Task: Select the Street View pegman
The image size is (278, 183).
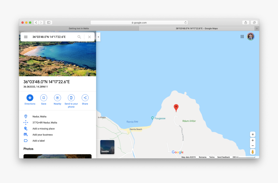Action: coord(253,152)
